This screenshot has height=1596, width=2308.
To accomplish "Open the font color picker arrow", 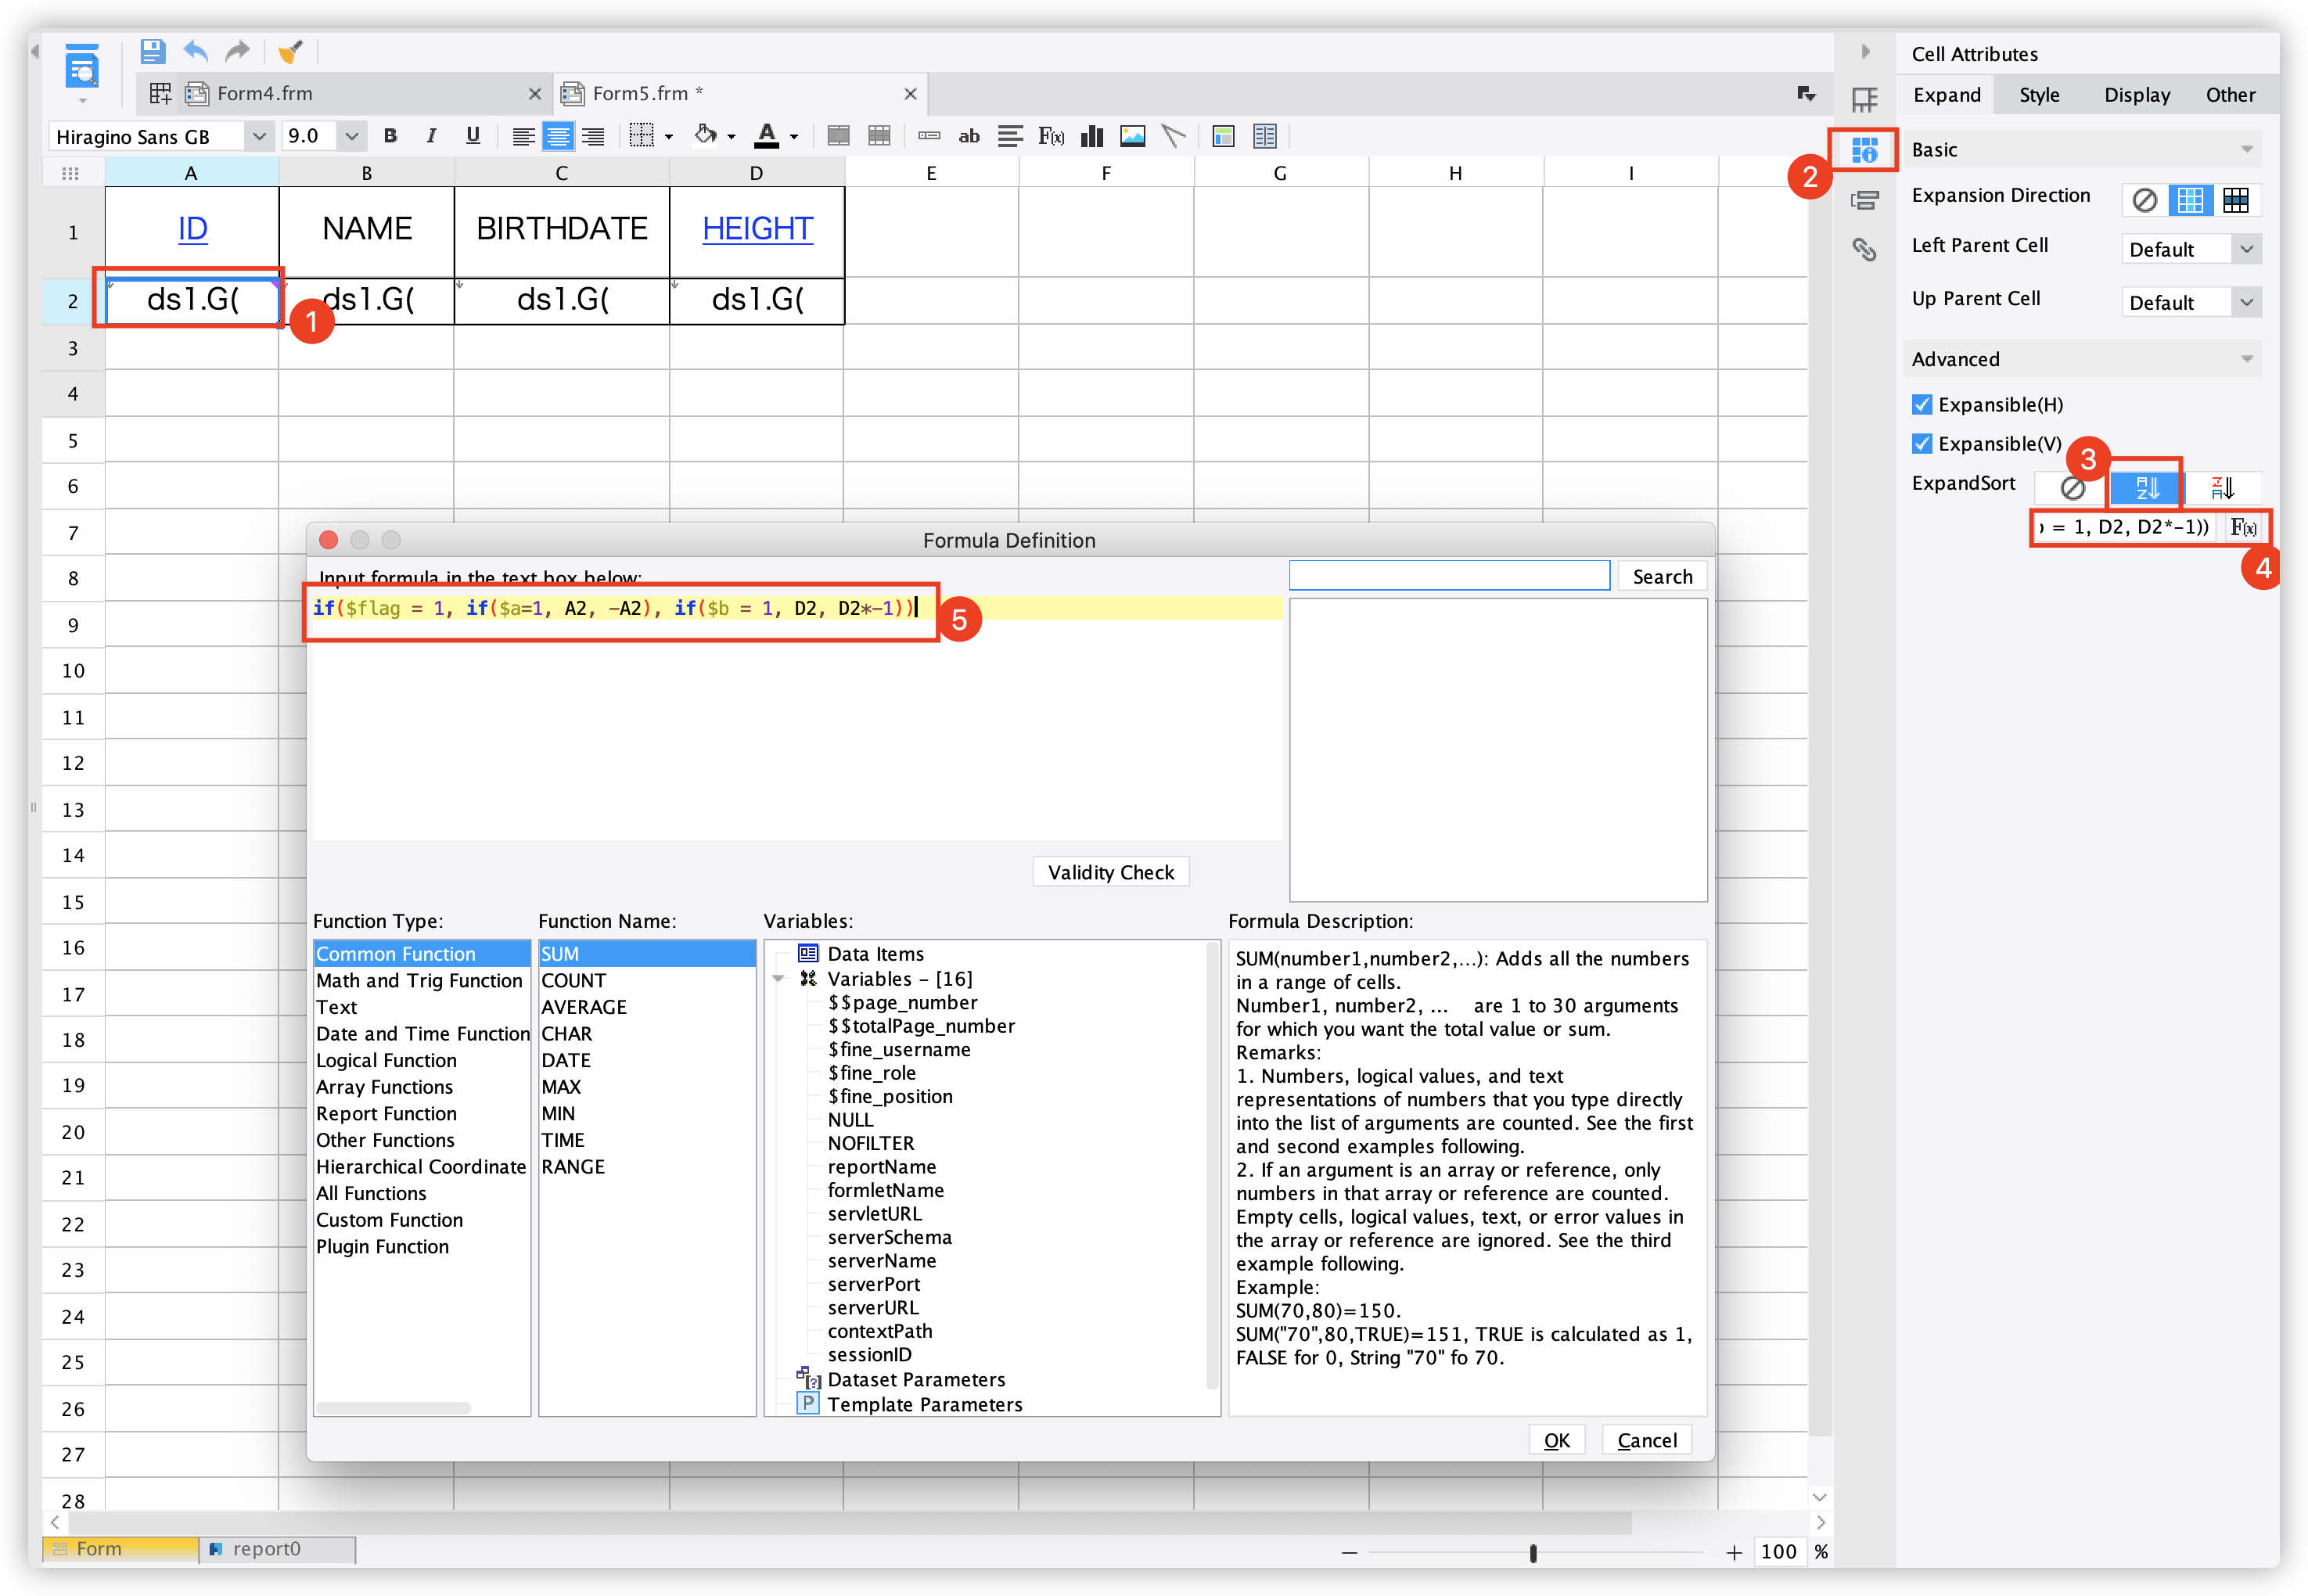I will click(x=794, y=137).
